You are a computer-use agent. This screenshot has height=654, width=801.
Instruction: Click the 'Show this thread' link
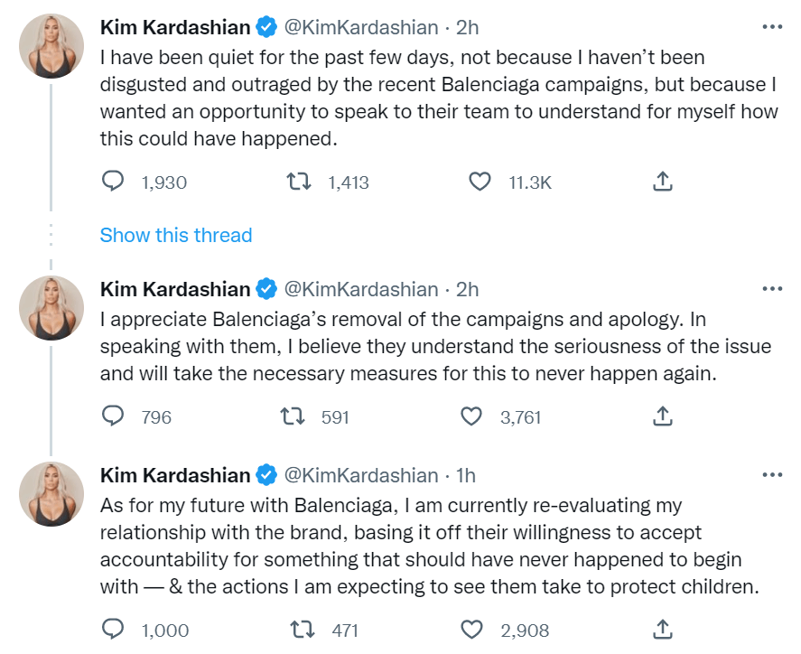[x=176, y=235]
